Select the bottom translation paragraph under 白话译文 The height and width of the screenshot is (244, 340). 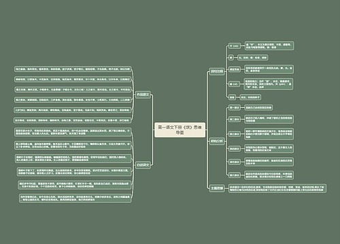click(x=75, y=198)
